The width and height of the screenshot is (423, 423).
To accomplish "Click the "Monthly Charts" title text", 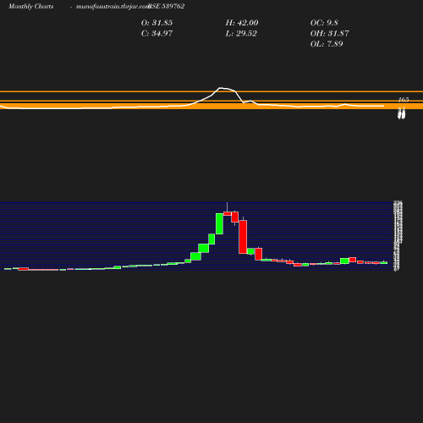I will pos(30,7).
